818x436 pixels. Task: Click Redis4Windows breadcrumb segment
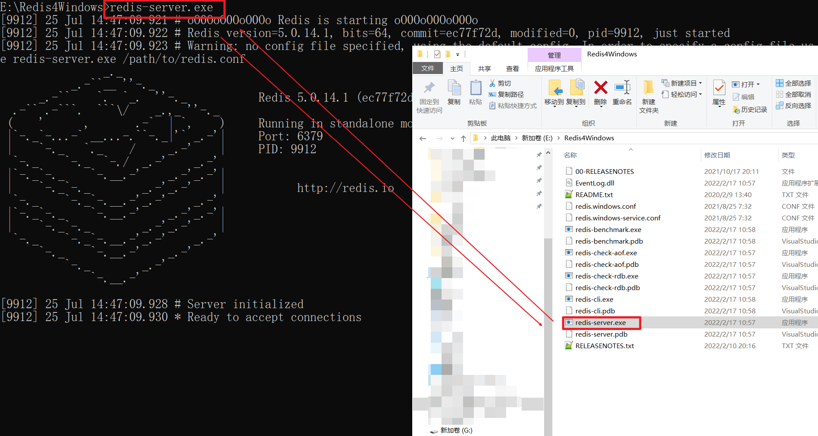(x=589, y=138)
